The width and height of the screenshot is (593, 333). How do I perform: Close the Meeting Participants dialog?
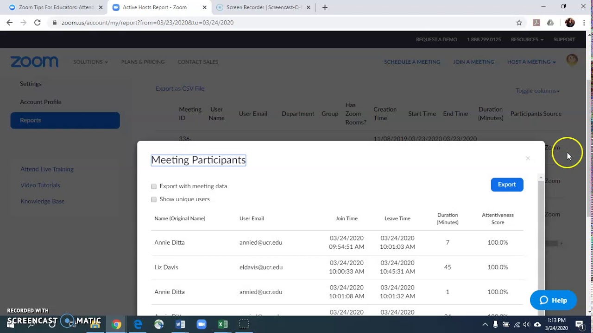pyautogui.click(x=528, y=159)
